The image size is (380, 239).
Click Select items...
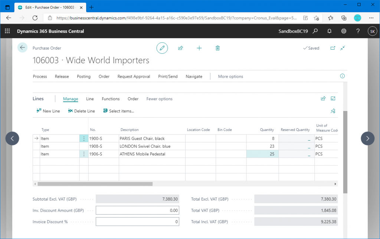118,111
